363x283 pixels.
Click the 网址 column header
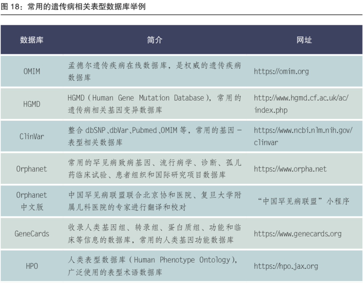pyautogui.click(x=304, y=40)
